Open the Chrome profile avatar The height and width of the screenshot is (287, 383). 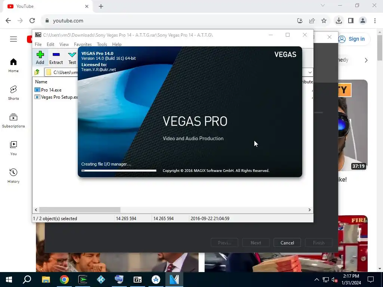click(363, 21)
